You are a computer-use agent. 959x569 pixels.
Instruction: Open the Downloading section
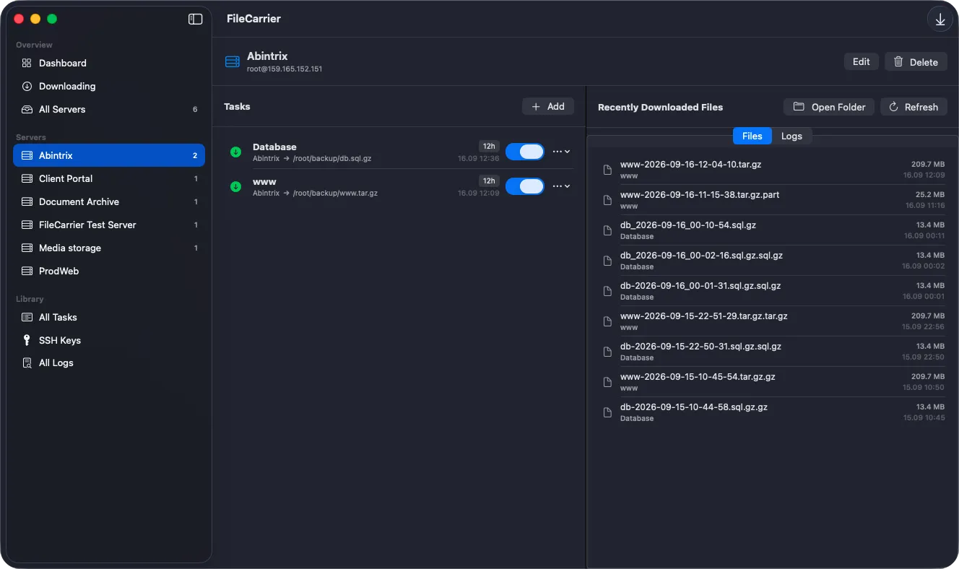pos(109,86)
